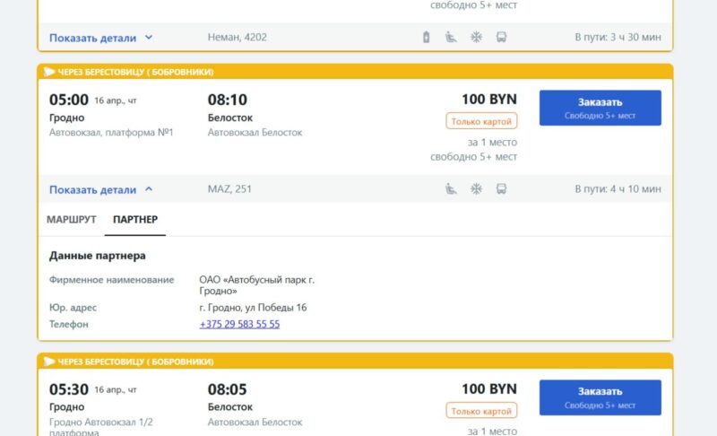Click Только картой badge on the 05:30 trip

[481, 411]
